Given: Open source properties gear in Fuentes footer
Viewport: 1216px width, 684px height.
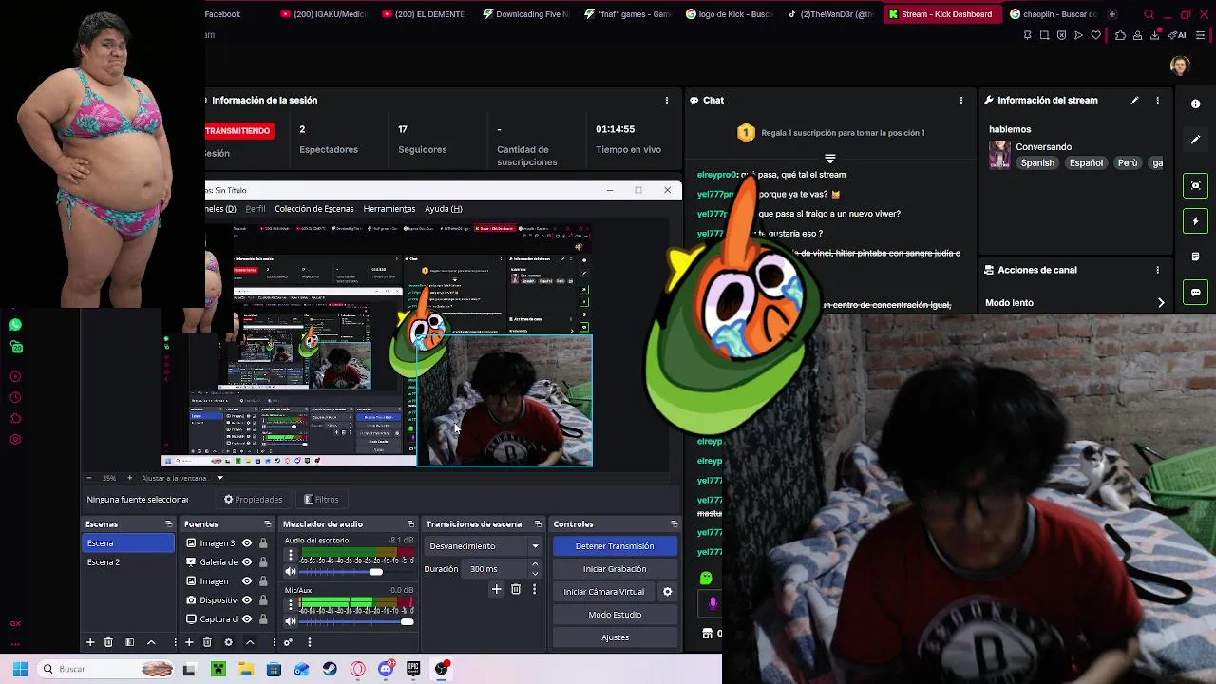Looking at the screenshot, I should click(228, 642).
